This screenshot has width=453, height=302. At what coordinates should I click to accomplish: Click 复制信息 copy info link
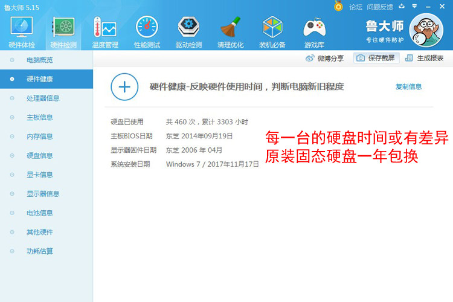(x=408, y=87)
